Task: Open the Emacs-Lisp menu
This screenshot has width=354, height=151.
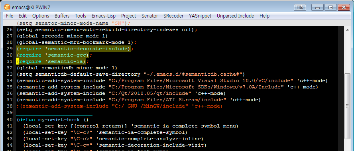Action: click(x=104, y=16)
